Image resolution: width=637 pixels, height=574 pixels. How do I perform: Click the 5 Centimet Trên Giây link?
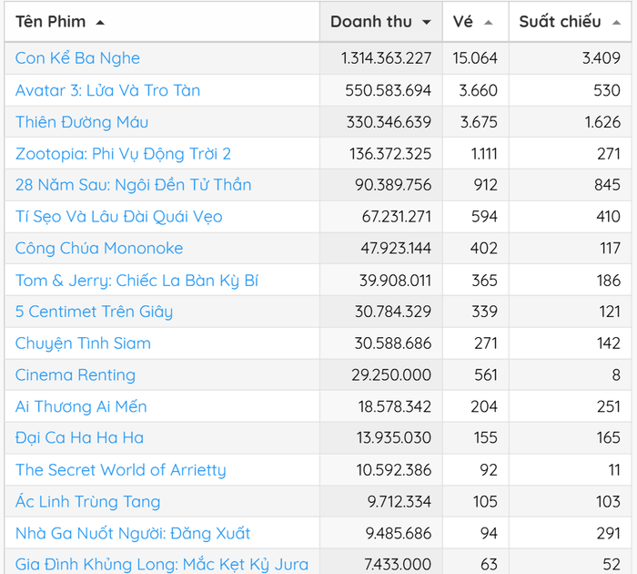tap(94, 312)
